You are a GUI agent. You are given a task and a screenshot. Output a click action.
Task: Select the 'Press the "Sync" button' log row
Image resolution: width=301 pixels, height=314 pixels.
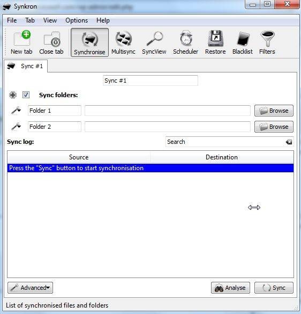coord(150,168)
